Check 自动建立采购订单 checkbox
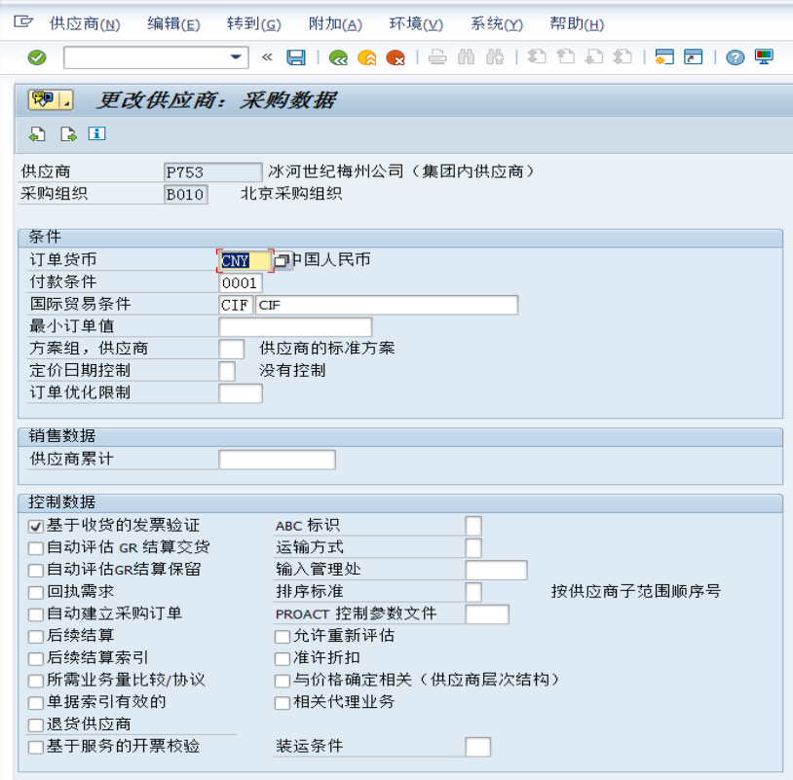Viewport: 793px width, 780px height. pyautogui.click(x=35, y=614)
